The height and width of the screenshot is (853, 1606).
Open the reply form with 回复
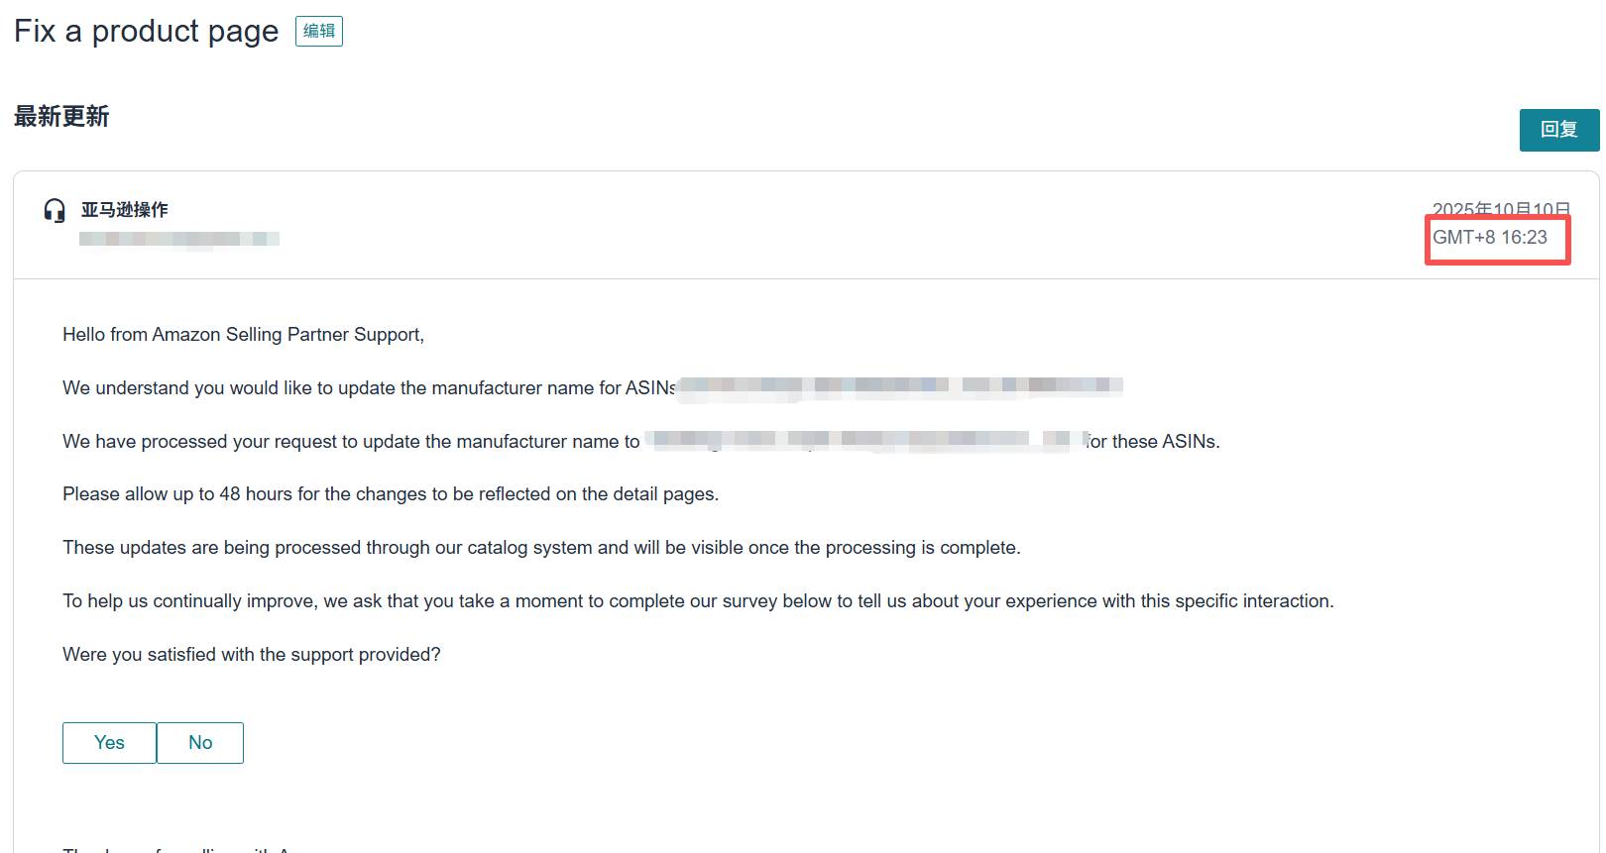coord(1558,130)
